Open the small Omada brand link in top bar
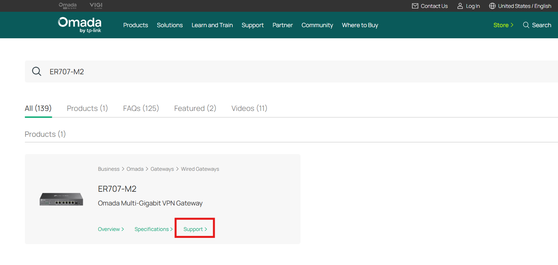 click(68, 6)
